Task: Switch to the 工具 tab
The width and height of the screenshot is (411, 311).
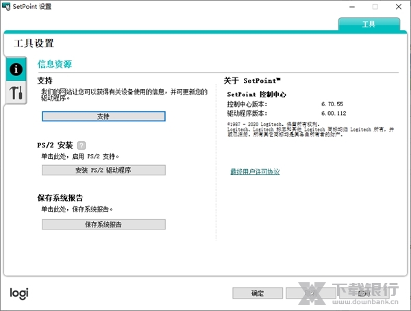Action: [369, 25]
